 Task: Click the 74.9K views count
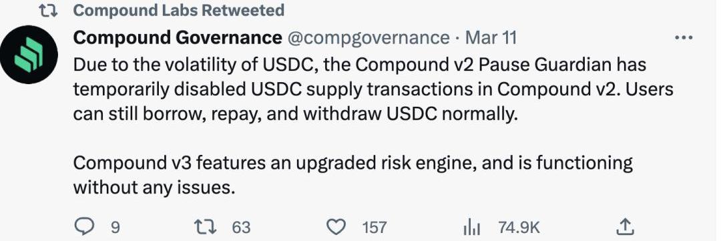(518, 227)
